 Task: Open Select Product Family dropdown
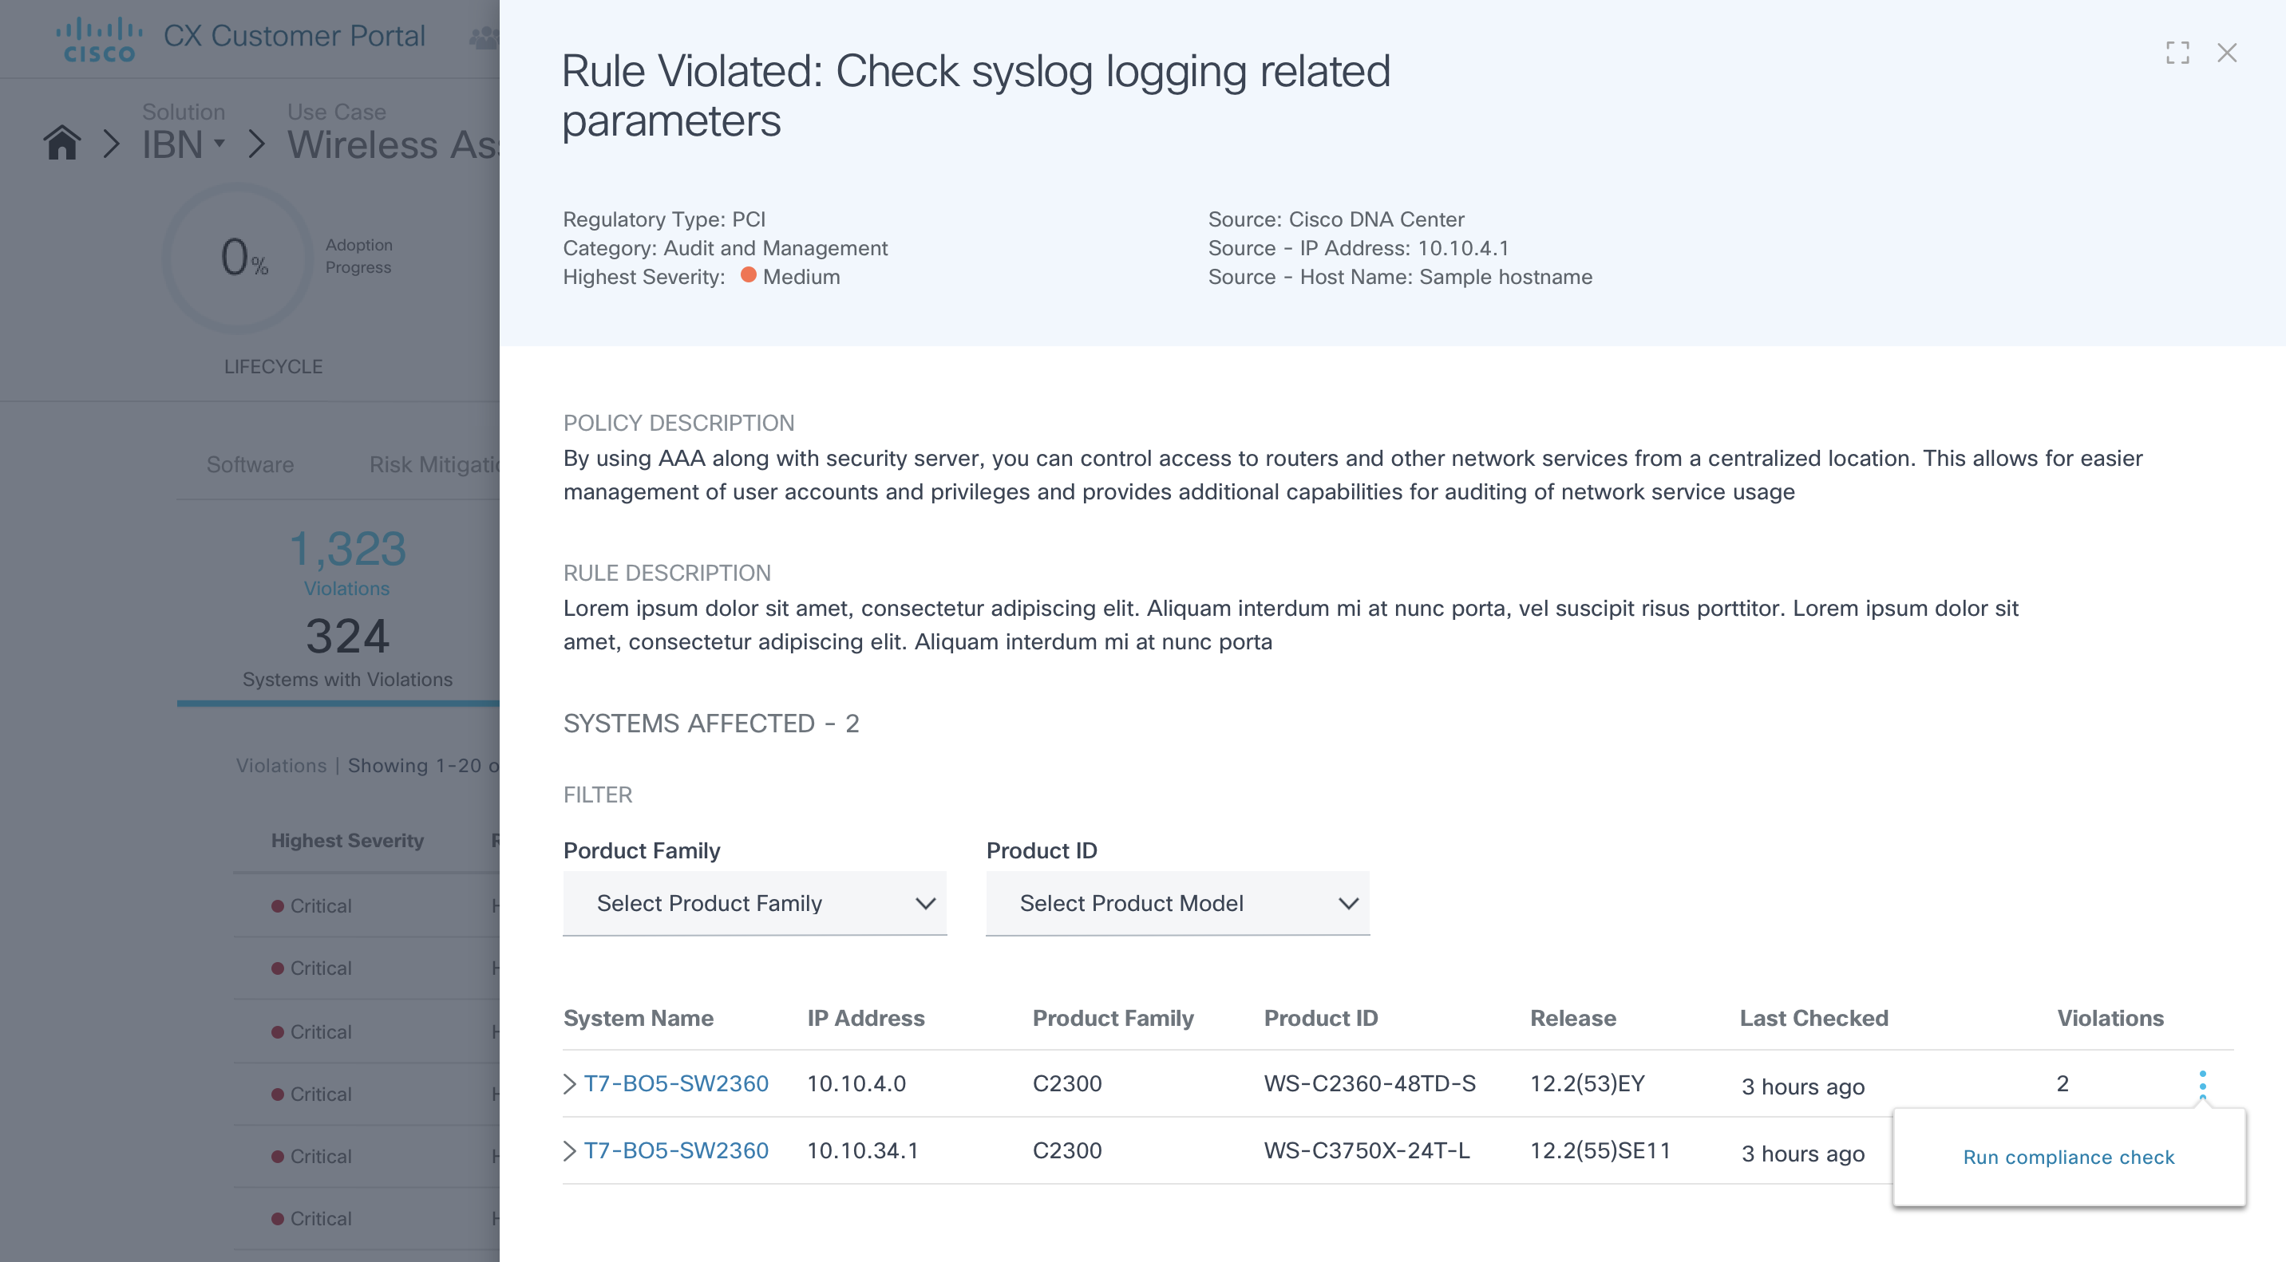point(754,903)
